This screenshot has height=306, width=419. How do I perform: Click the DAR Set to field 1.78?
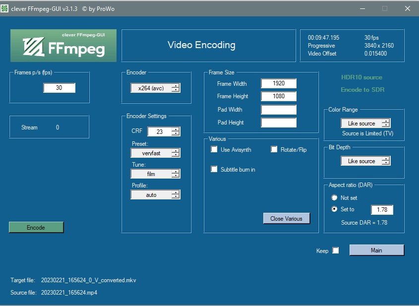pyautogui.click(x=382, y=209)
